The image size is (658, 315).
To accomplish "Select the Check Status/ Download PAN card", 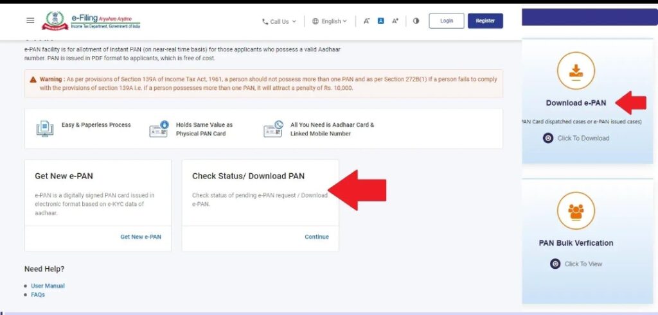I will point(260,205).
